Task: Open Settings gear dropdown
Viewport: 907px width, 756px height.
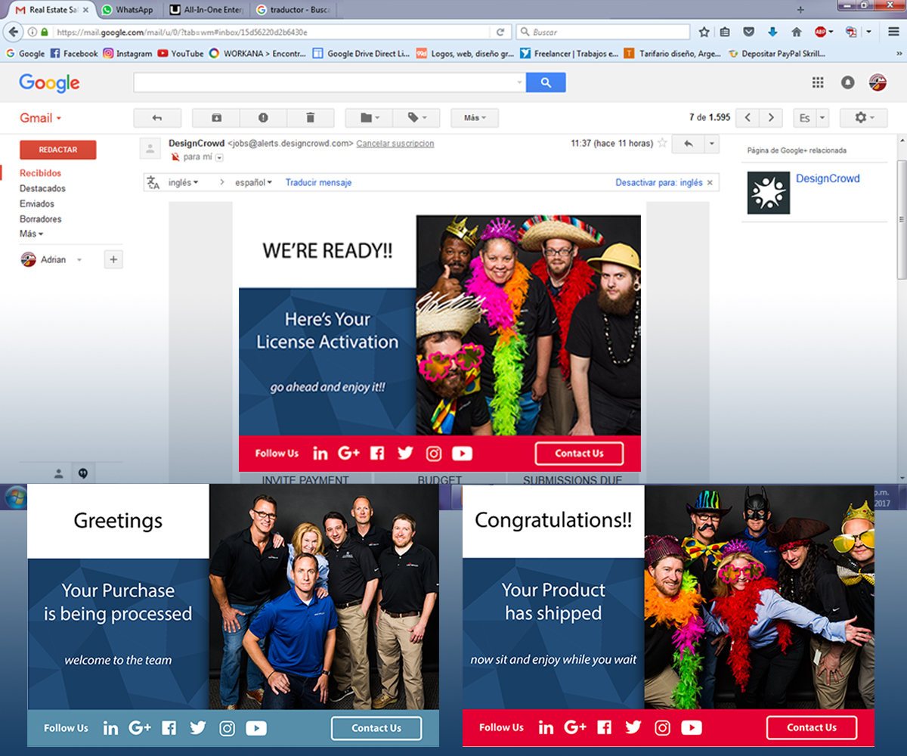Action: pyautogui.click(x=864, y=118)
